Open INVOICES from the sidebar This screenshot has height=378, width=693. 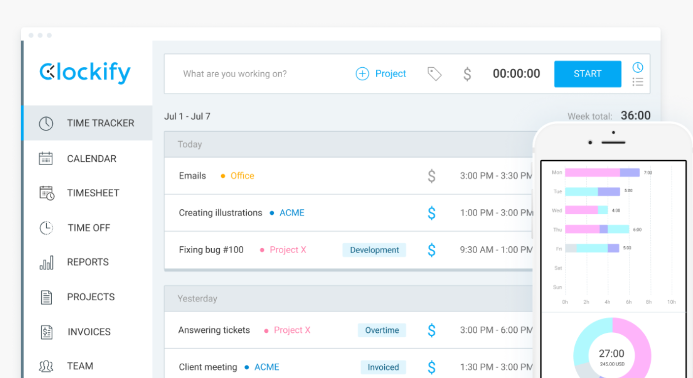click(88, 332)
